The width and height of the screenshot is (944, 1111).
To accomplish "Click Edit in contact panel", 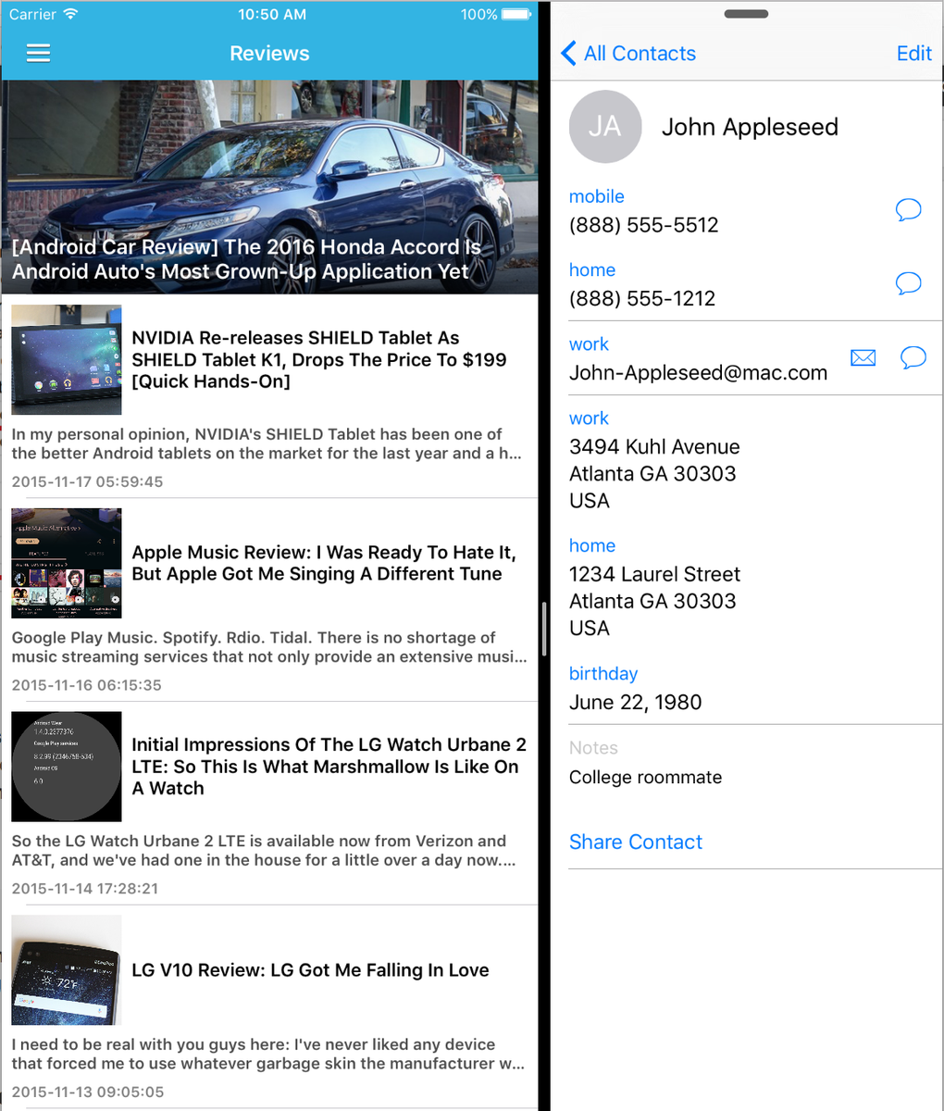I will [x=913, y=54].
